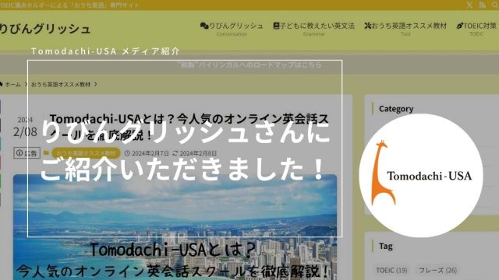Open the ホーム breadcrumb link
This screenshot has width=499, height=280.
(x=12, y=84)
